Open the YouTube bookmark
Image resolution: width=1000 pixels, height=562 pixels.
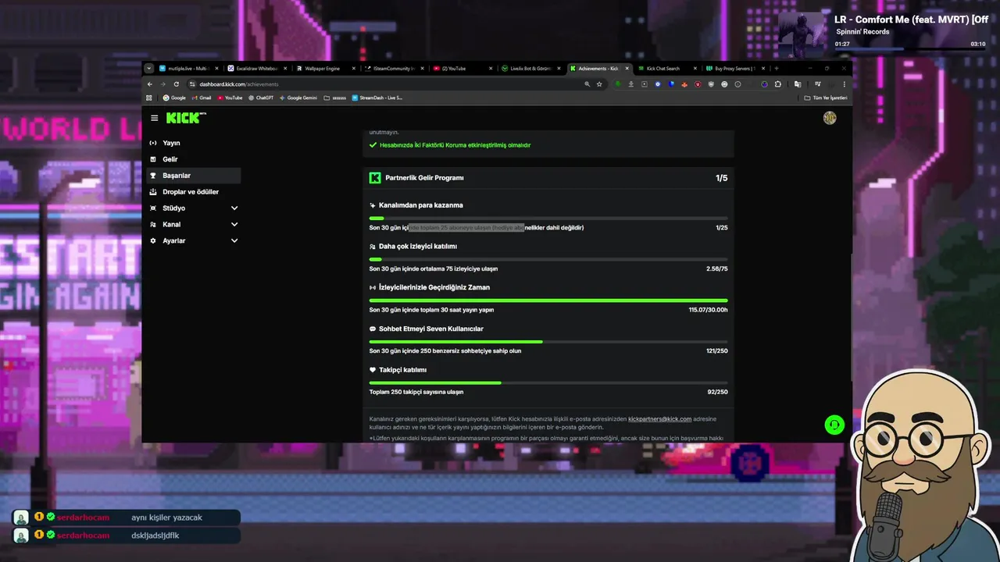click(x=230, y=98)
